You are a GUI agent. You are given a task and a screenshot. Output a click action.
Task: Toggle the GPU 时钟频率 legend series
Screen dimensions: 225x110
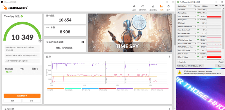[x=160, y=89]
